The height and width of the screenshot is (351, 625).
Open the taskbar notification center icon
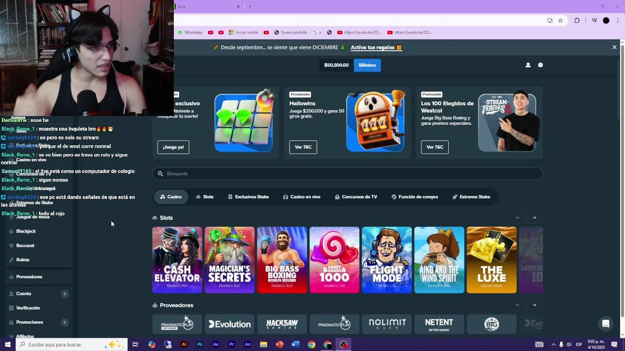614,345
